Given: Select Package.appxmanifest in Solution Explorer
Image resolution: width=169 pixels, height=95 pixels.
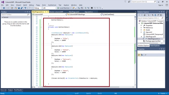Looking at the screenshot, I should click(153, 41).
